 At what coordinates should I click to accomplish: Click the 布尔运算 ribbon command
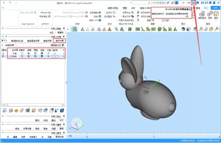tap(127, 17)
